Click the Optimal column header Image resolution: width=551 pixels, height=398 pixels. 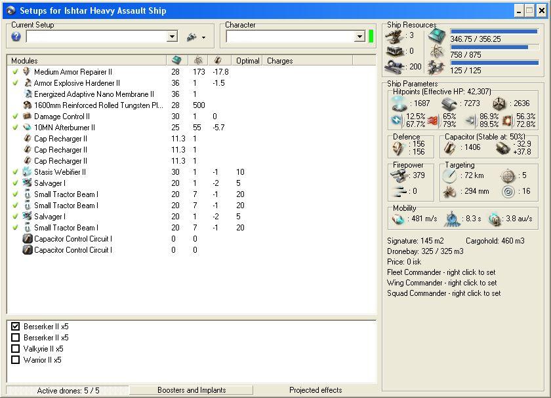[247, 61]
